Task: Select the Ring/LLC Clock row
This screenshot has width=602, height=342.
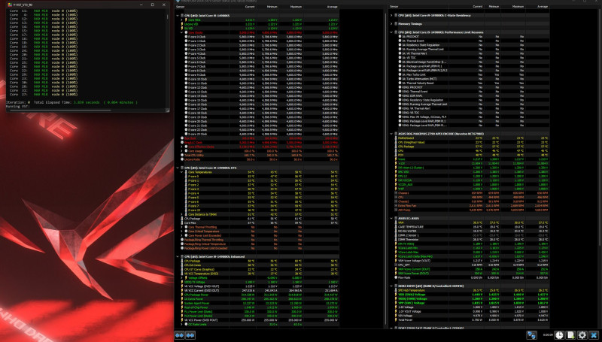Action: coord(259,142)
